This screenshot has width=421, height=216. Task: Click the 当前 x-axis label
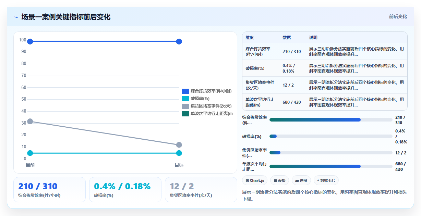pyautogui.click(x=30, y=165)
